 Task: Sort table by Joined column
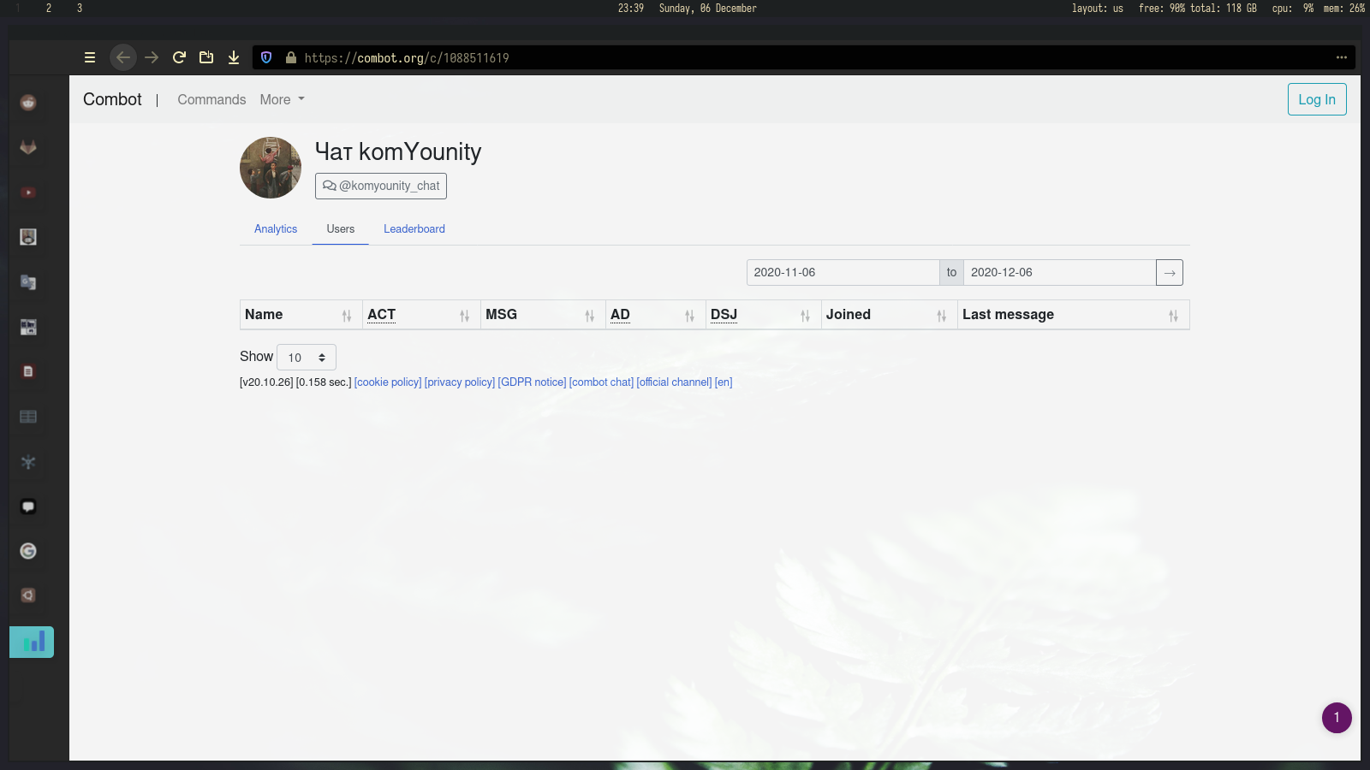pos(888,315)
